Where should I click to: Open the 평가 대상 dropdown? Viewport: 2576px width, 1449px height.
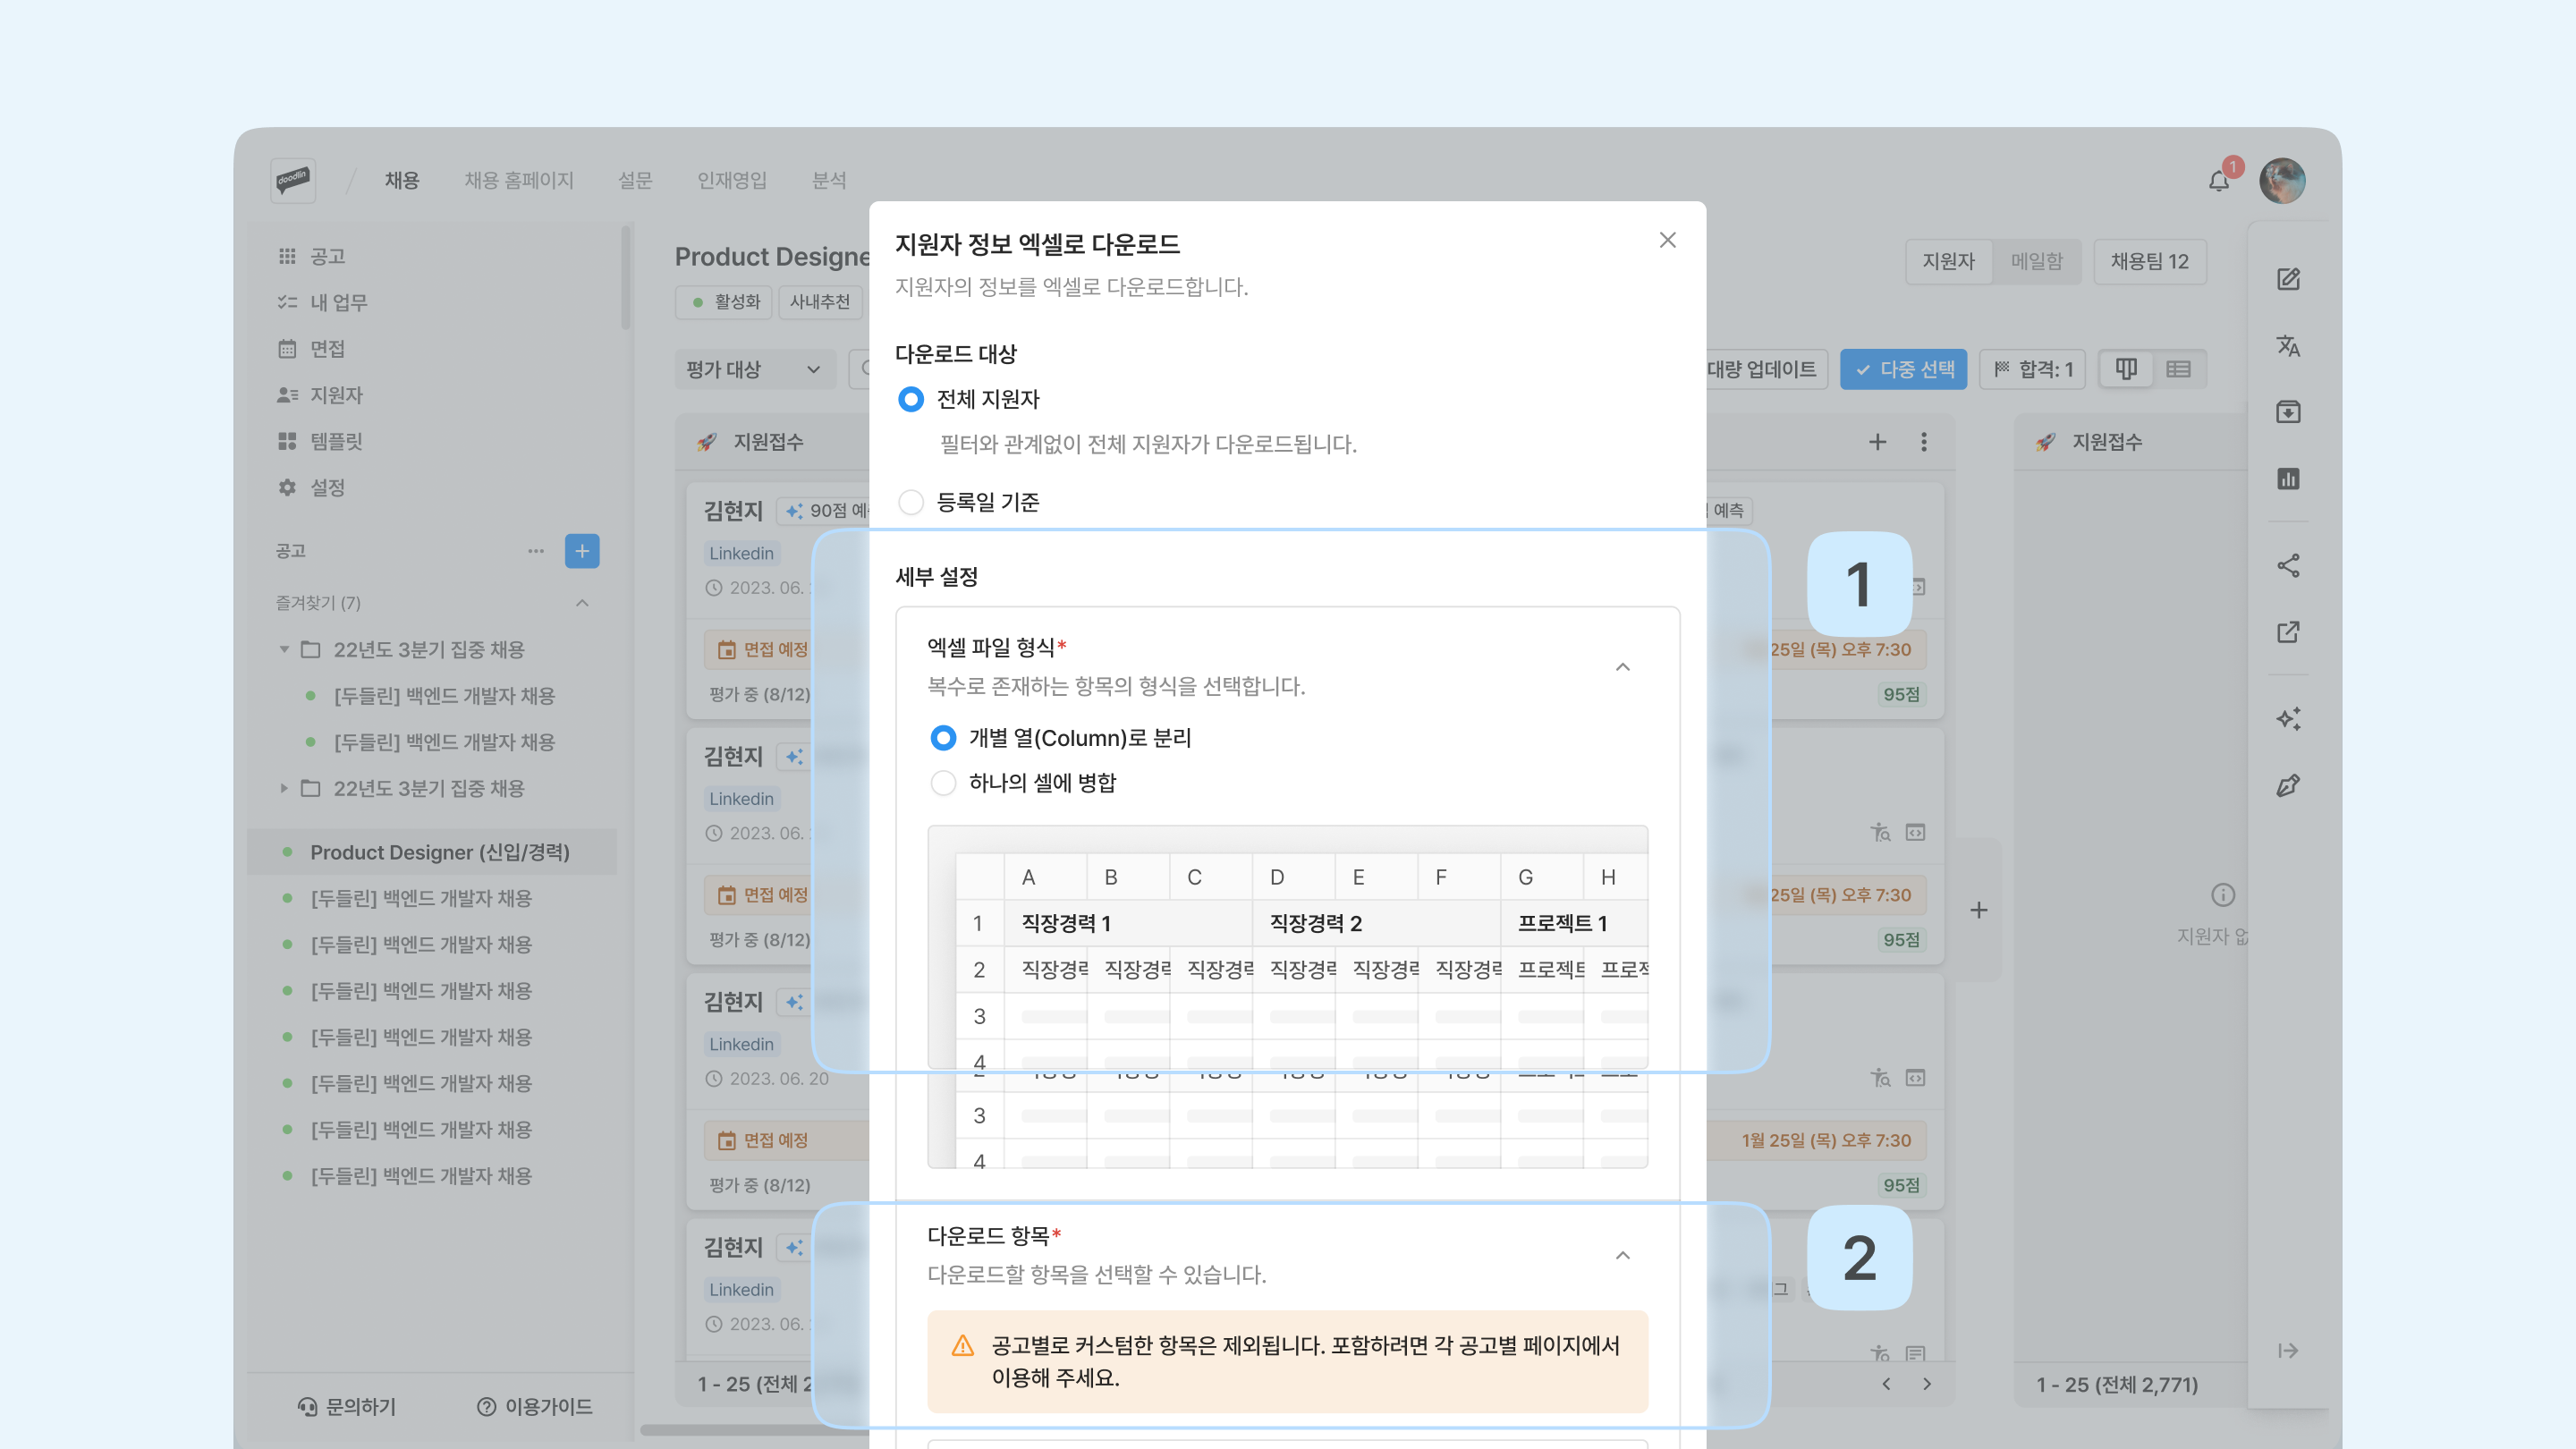tap(755, 369)
